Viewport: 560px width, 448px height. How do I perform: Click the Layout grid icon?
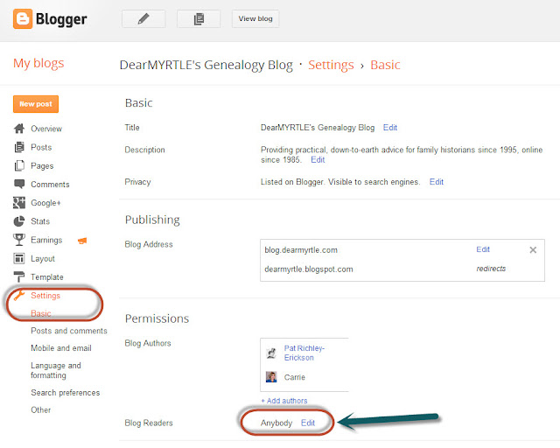(19, 258)
